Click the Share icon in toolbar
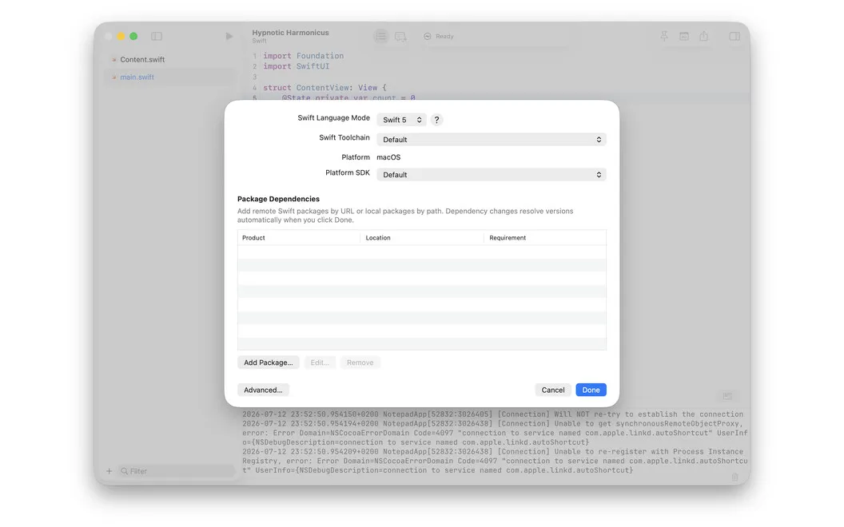Screen dimensions: 844x527 pyautogui.click(x=703, y=36)
